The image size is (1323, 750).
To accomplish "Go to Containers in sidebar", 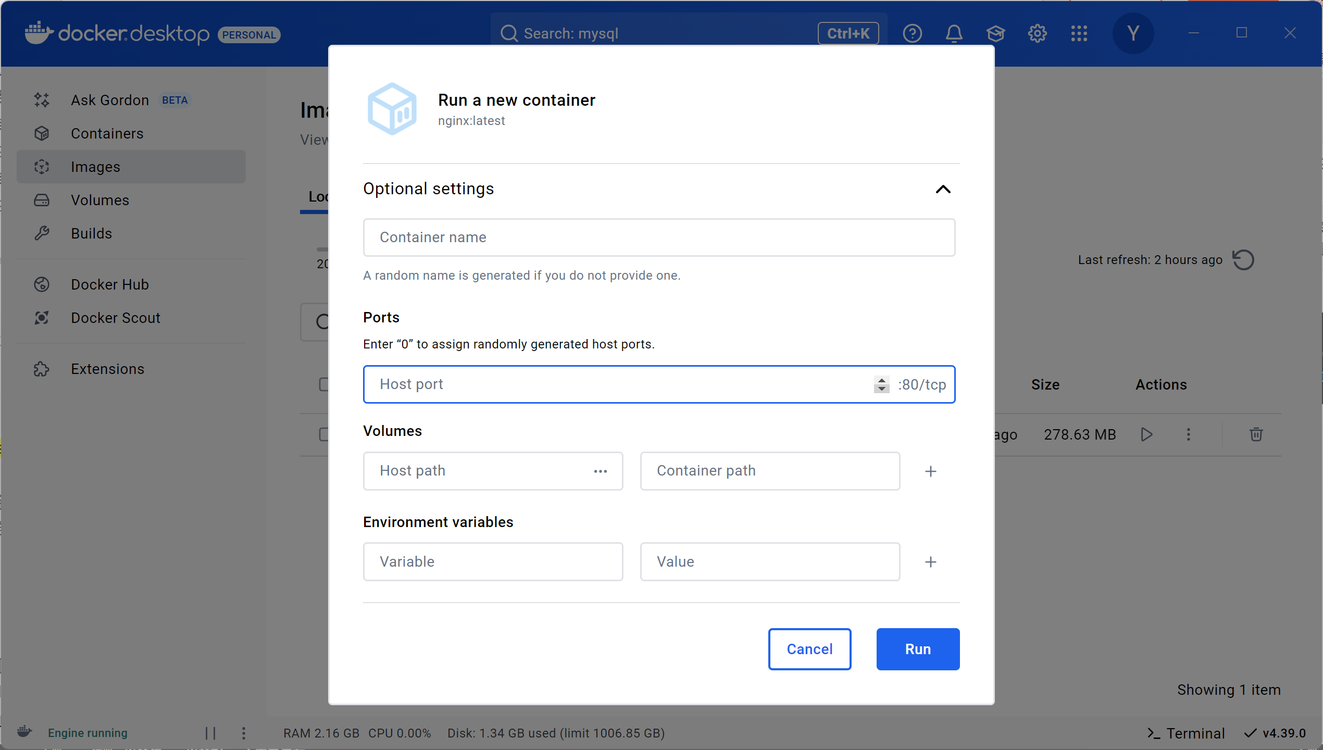I will click(x=107, y=134).
